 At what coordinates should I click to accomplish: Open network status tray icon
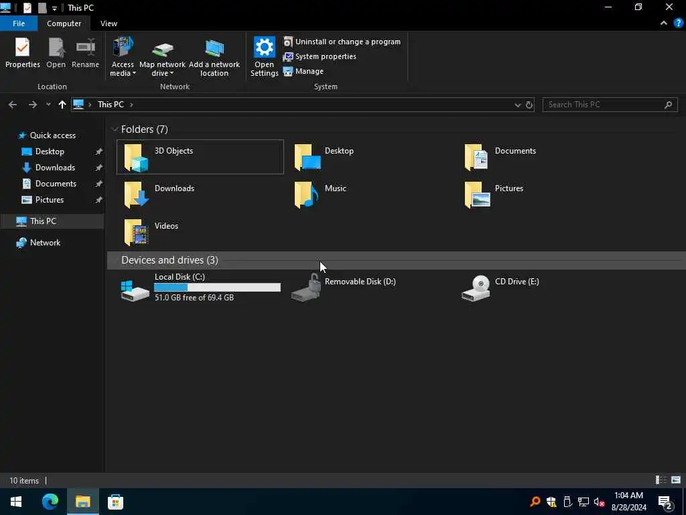(584, 502)
